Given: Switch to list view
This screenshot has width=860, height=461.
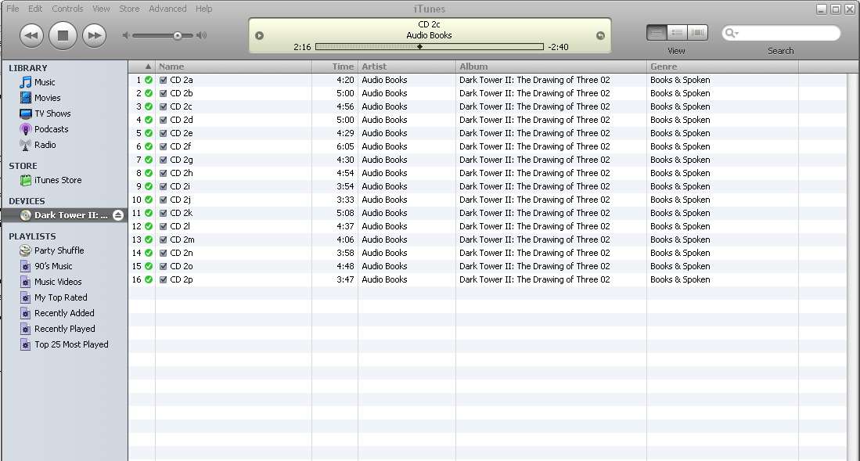Looking at the screenshot, I should click(x=657, y=33).
